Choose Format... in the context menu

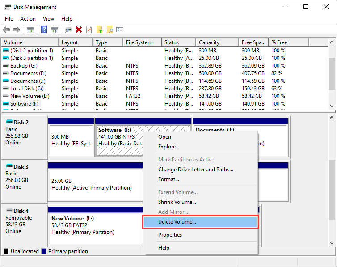tap(168, 179)
